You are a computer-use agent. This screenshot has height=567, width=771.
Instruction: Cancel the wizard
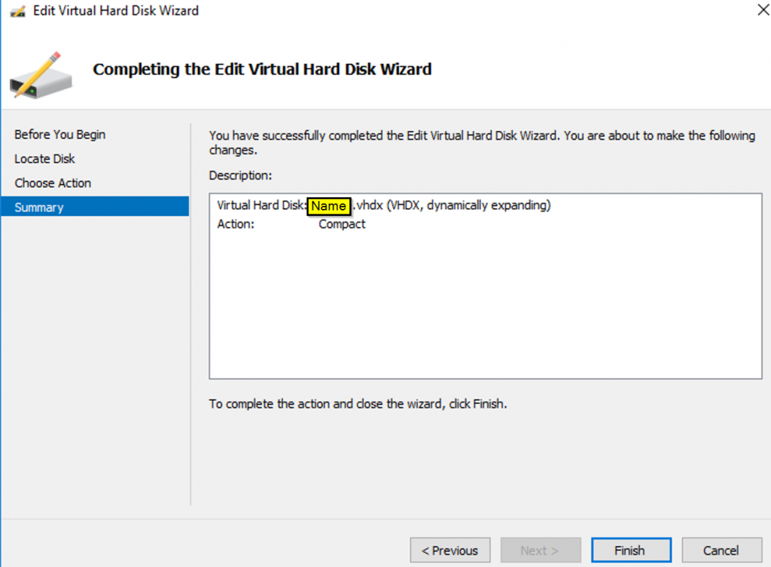tap(720, 550)
